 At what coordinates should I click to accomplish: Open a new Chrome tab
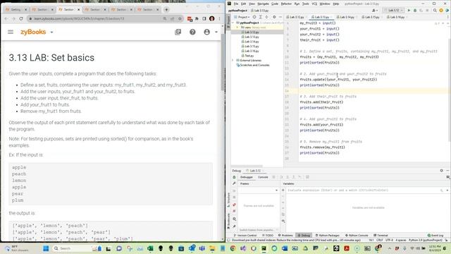(x=166, y=9)
